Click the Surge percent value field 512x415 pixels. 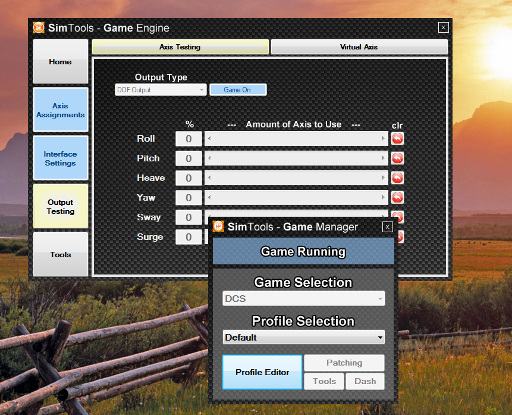189,237
